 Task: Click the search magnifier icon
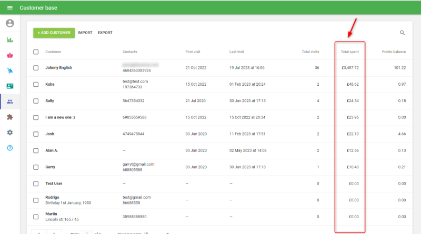[x=403, y=33]
